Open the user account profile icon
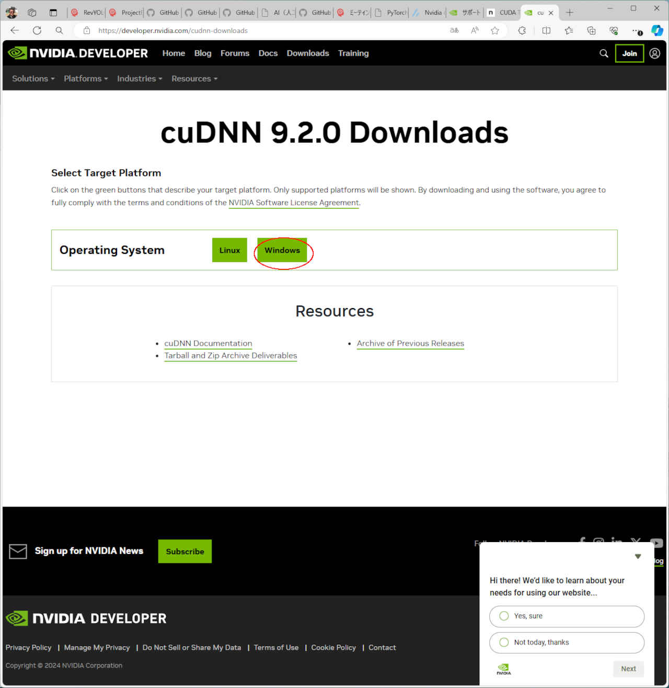 [x=654, y=53]
